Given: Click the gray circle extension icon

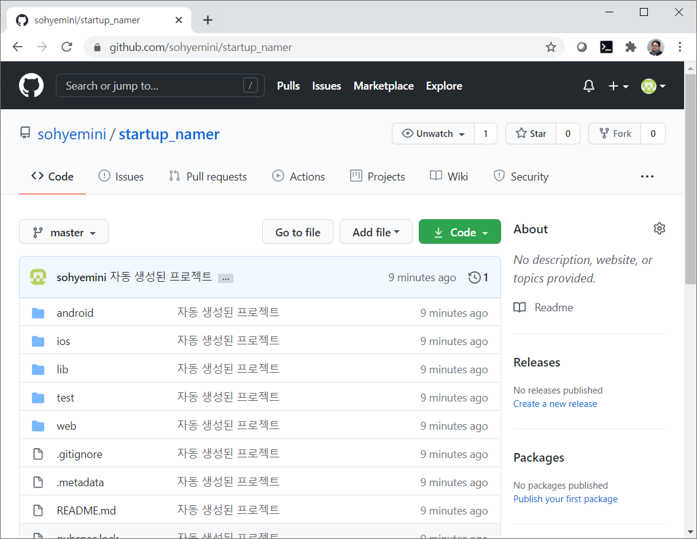Looking at the screenshot, I should tap(582, 47).
